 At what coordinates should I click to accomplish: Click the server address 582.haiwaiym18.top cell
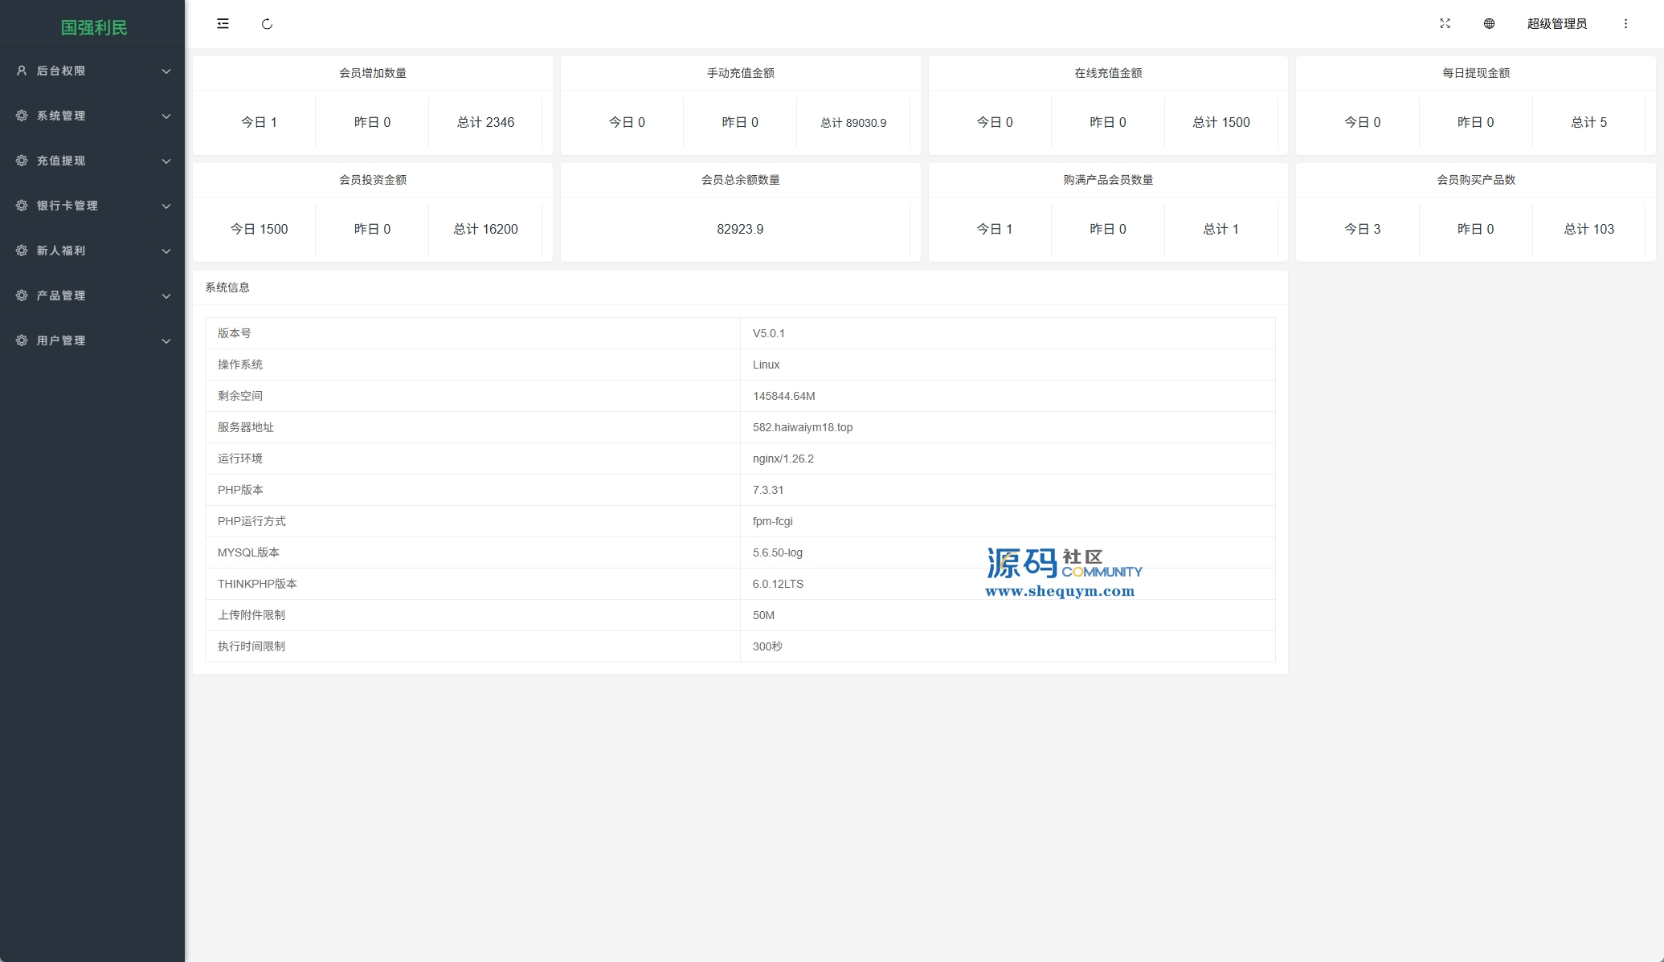point(802,427)
